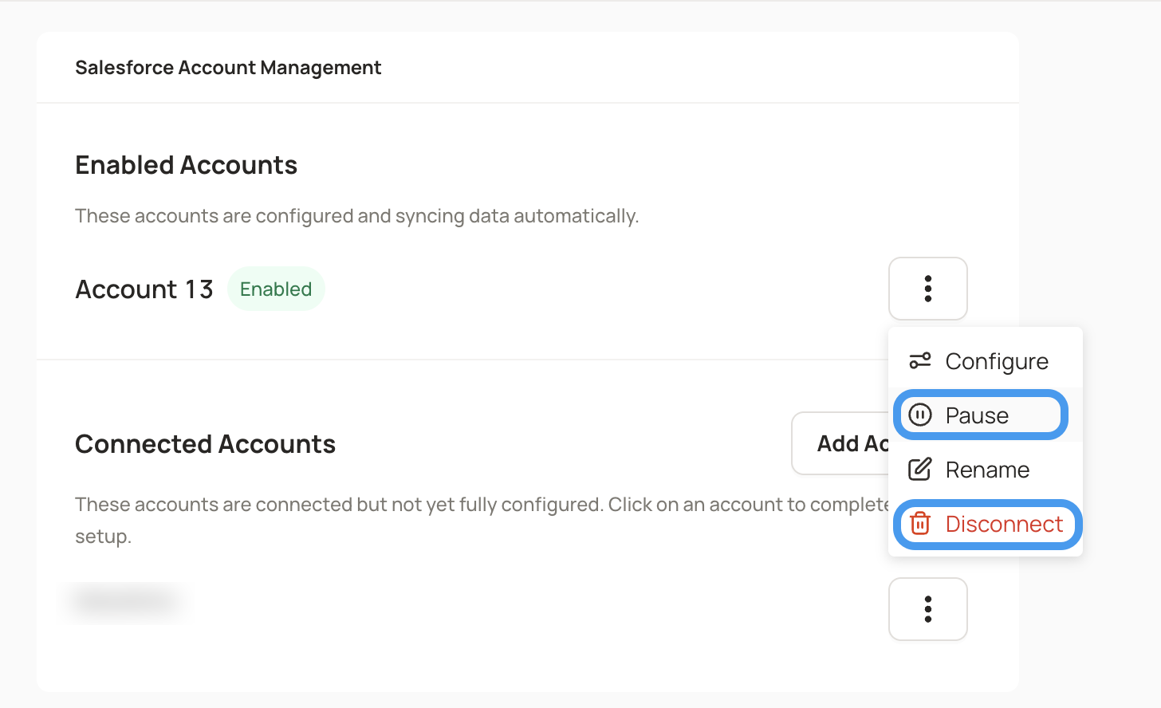
Task: Click the Connected Accounts heading
Action: pos(205,444)
